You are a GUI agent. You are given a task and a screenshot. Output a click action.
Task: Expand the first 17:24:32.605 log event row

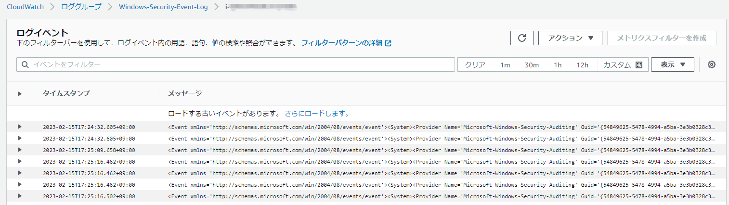point(20,127)
